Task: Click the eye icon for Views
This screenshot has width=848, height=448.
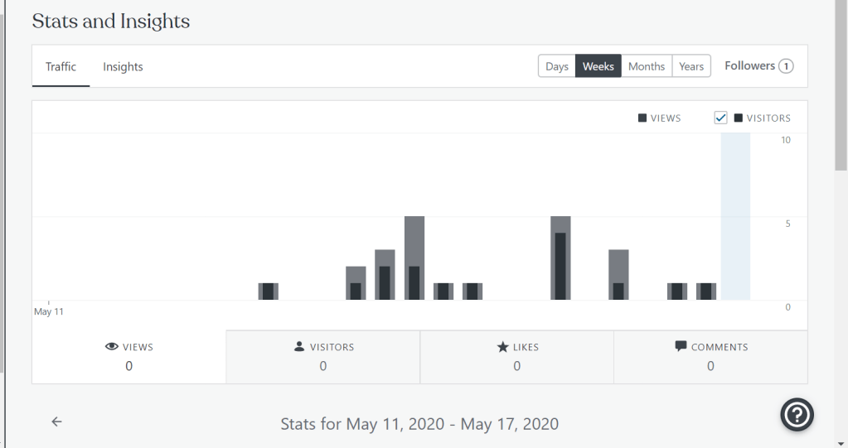Action: [112, 347]
